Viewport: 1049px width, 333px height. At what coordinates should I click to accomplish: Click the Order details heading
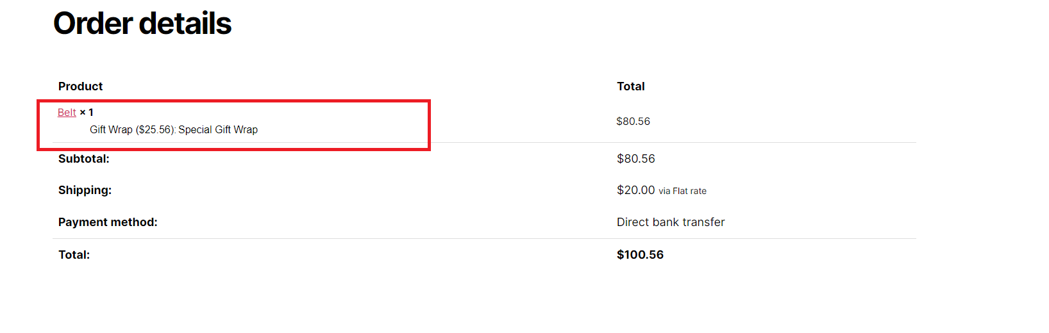[142, 24]
